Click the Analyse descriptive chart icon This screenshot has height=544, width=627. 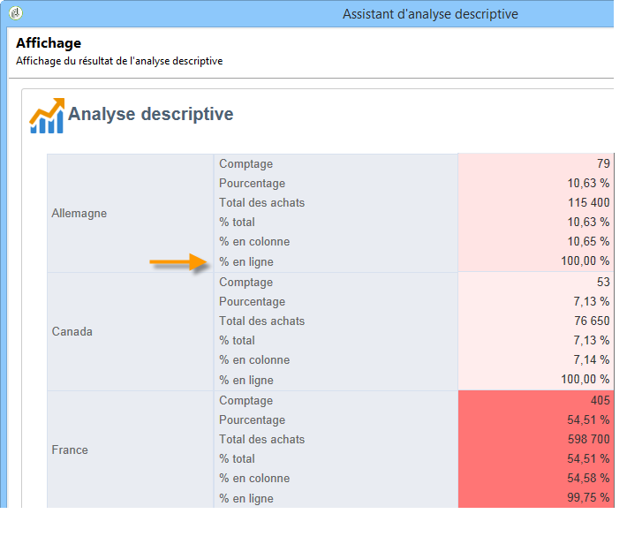click(47, 116)
